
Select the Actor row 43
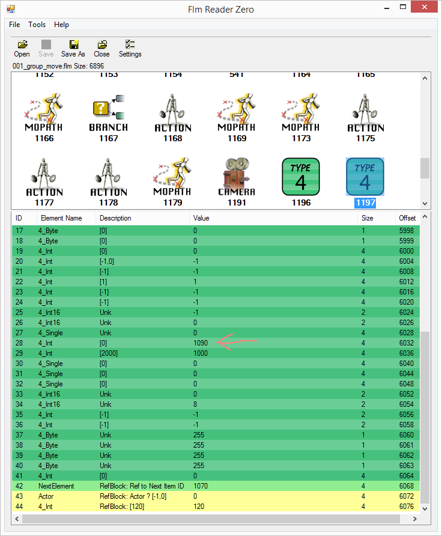click(216, 496)
